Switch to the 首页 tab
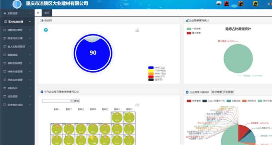 coord(47,13)
